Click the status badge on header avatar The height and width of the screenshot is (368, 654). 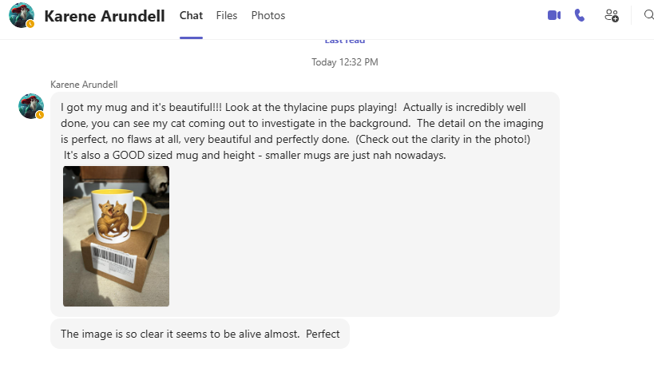pos(30,24)
